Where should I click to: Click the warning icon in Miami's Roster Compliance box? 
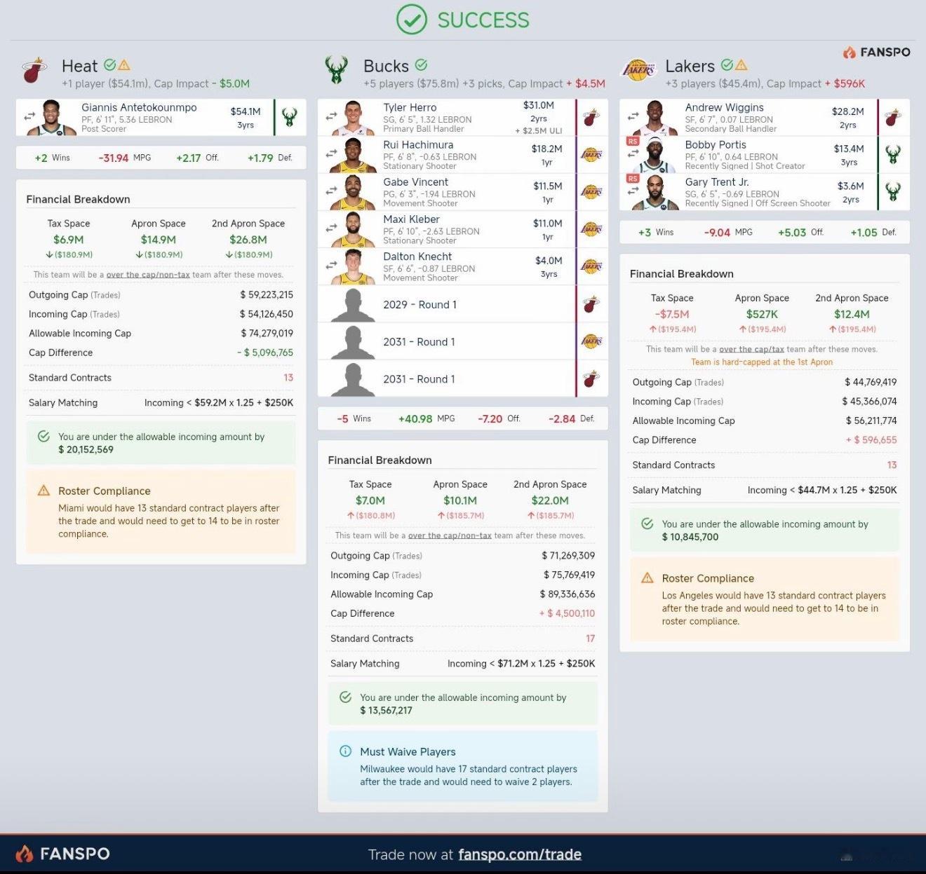43,491
